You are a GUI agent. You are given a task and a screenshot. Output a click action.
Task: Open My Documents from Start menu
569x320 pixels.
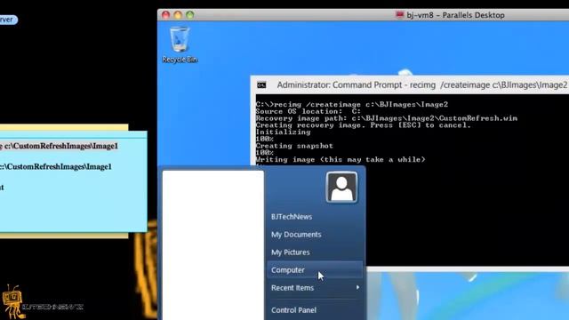[x=296, y=235]
